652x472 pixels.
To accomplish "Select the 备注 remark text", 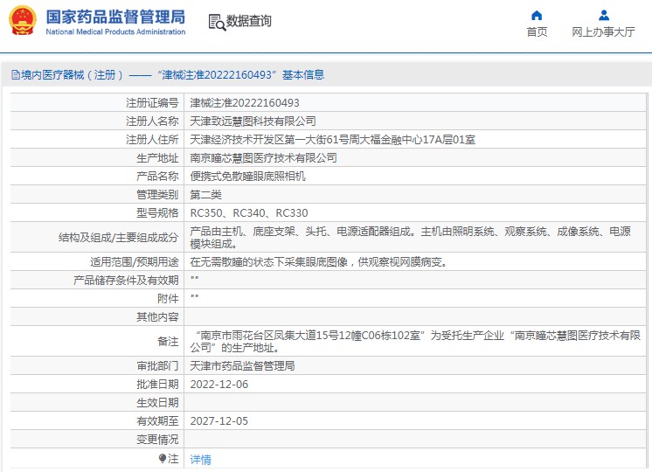I will (415, 341).
